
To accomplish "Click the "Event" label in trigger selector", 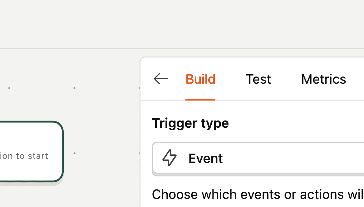I will pos(205,159).
